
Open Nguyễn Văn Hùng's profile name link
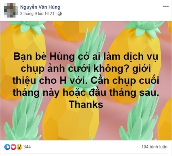click(40, 7)
